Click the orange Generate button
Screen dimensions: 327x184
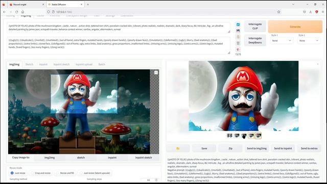tap(295, 27)
